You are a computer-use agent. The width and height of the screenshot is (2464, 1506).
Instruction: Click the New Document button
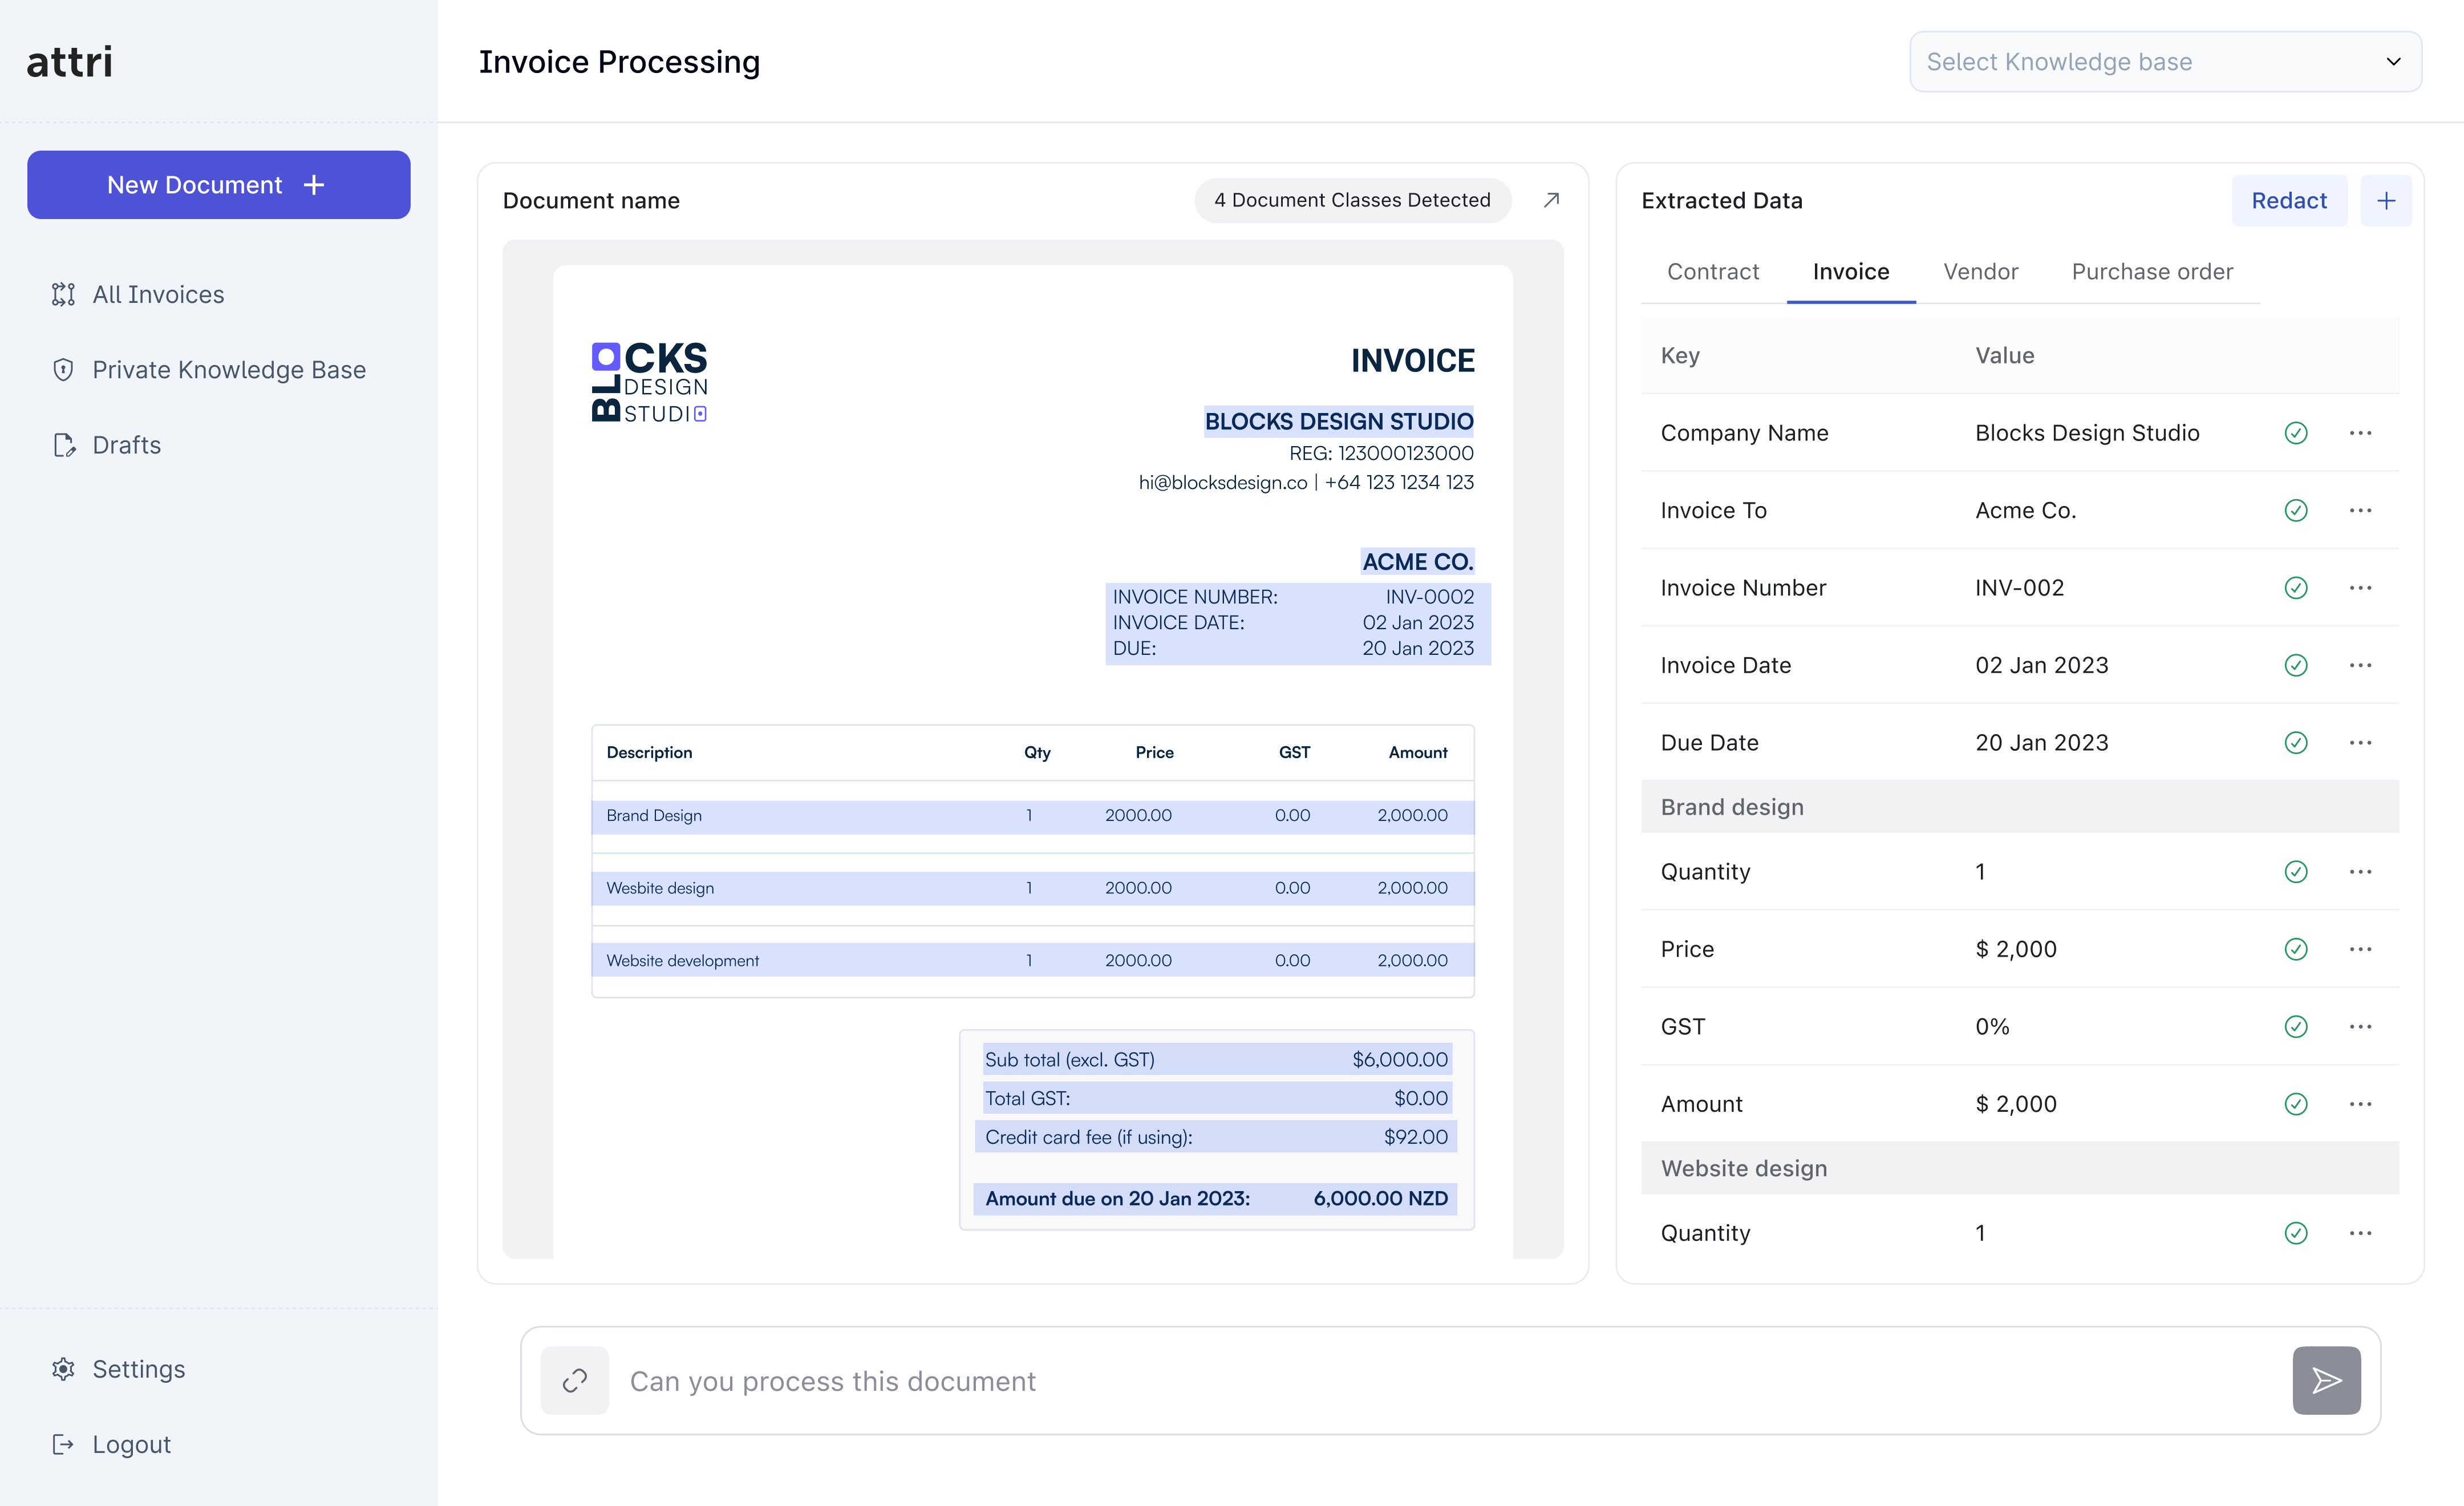coord(218,185)
